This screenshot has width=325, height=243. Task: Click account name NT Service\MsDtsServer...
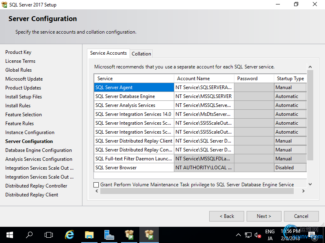(204, 114)
